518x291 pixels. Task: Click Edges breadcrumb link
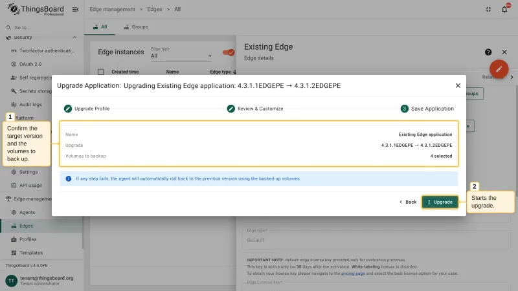click(x=155, y=9)
